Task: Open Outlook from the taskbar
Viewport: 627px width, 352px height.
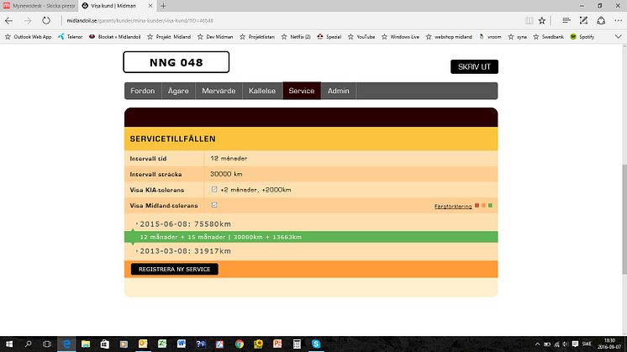Action: (x=143, y=344)
